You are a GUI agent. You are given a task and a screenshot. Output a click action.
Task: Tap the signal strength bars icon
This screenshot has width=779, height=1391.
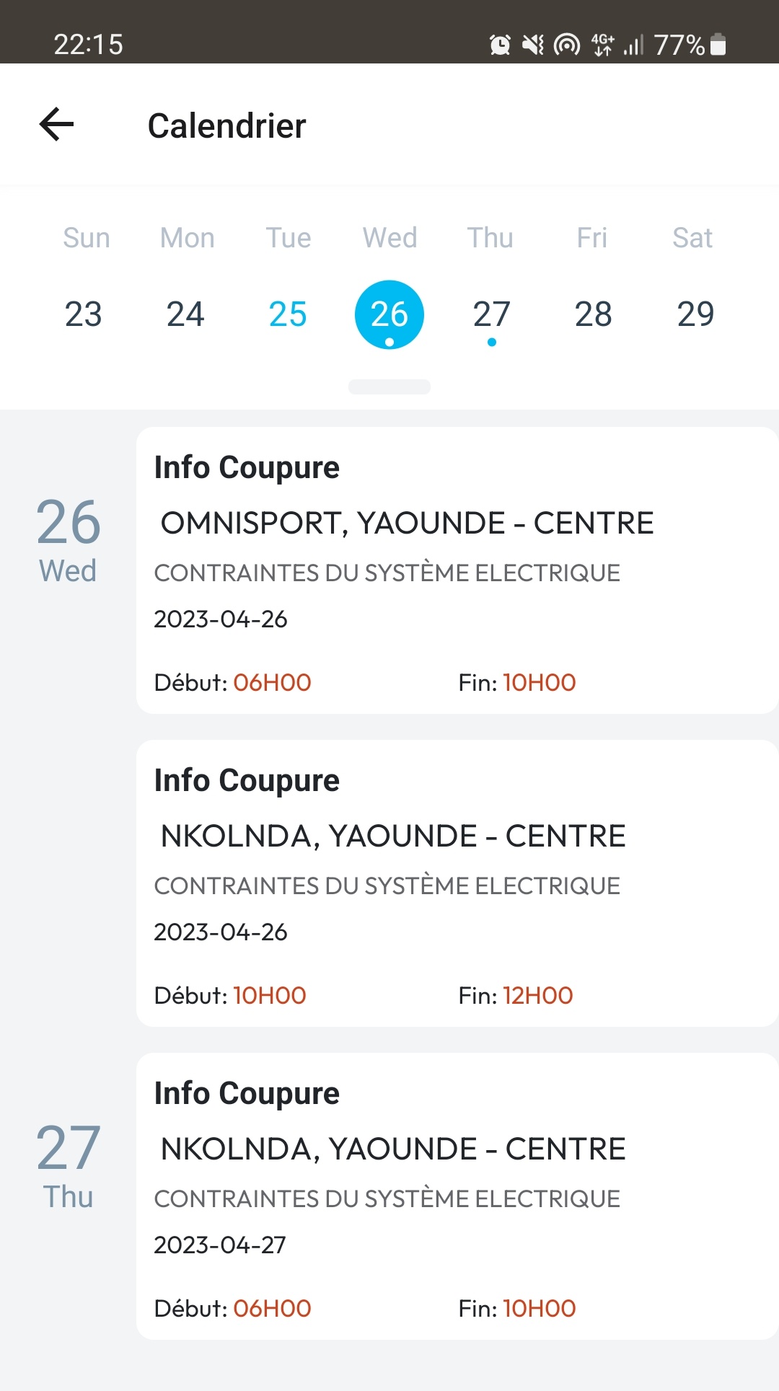[x=633, y=45]
